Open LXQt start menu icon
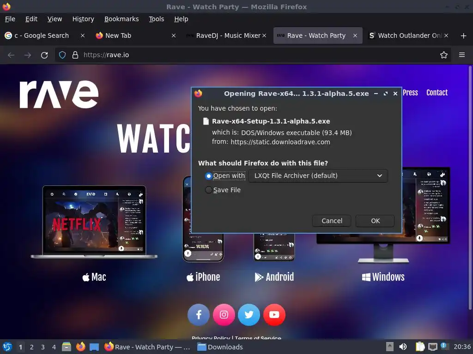473x354 pixels. click(x=7, y=347)
